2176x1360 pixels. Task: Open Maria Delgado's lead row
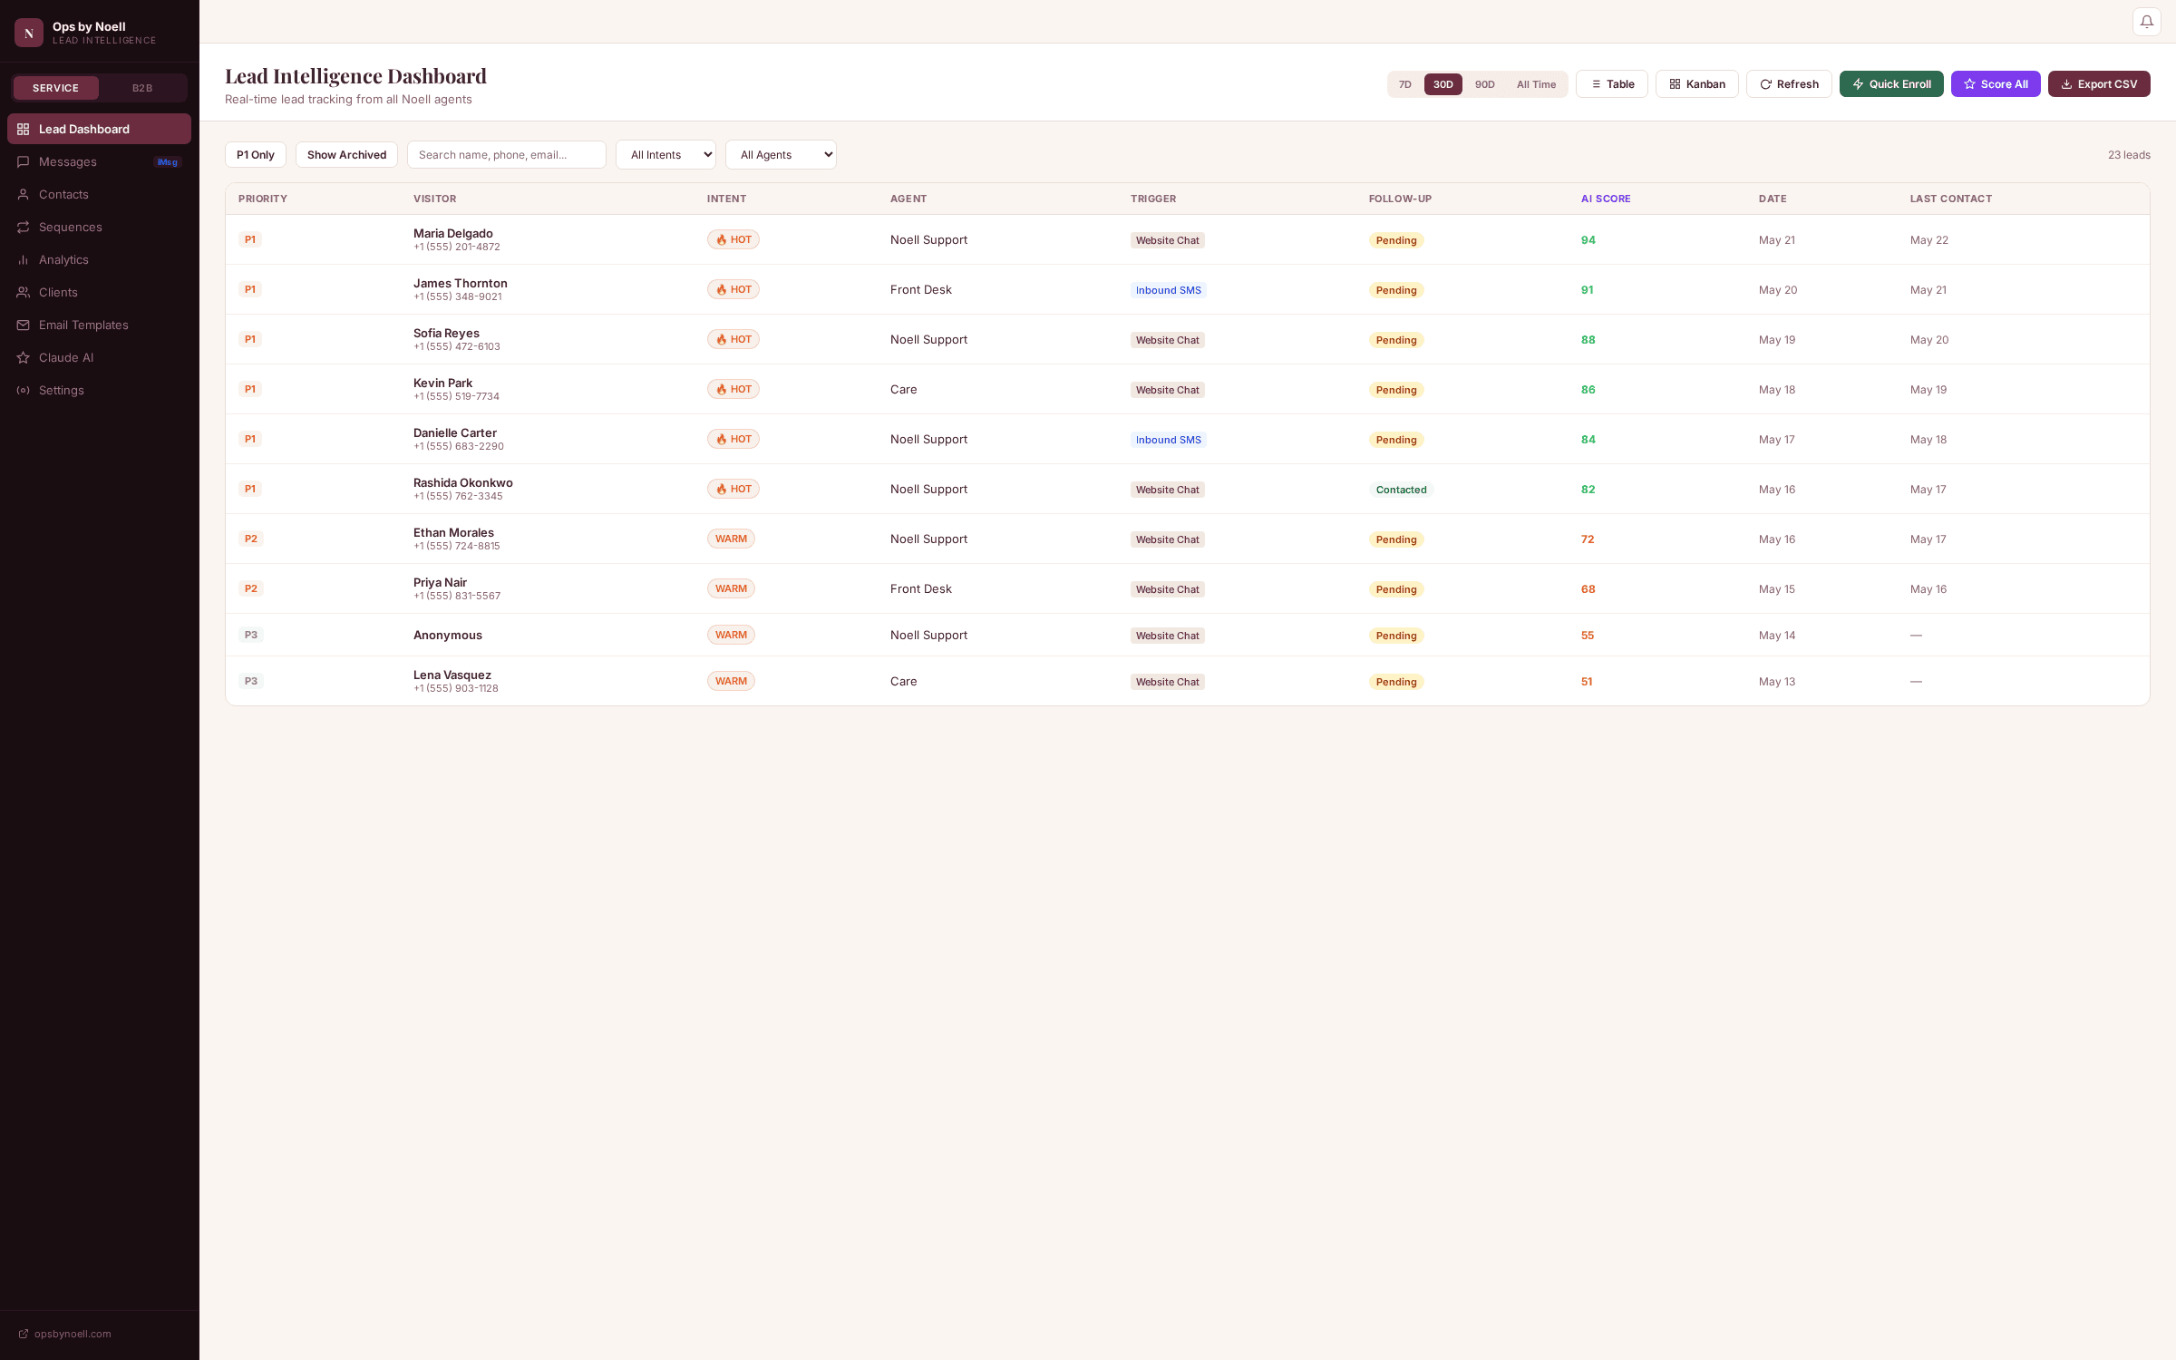[x=1187, y=240]
